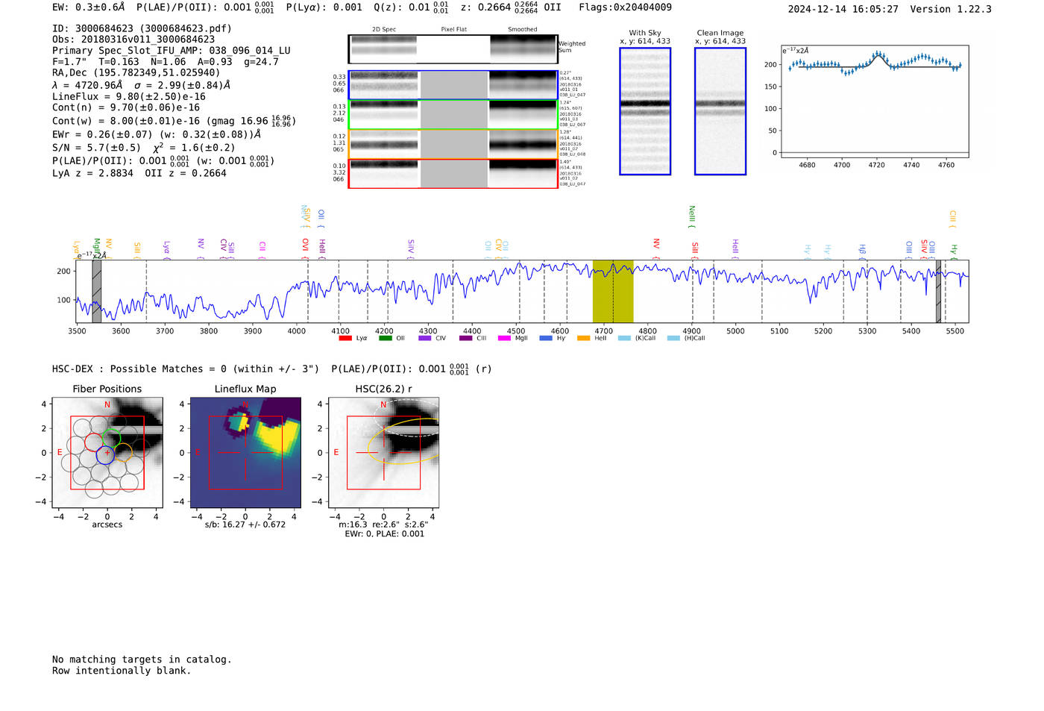Click the EWr = 0.26 text line
The width and height of the screenshot is (1044, 711).
[x=157, y=134]
